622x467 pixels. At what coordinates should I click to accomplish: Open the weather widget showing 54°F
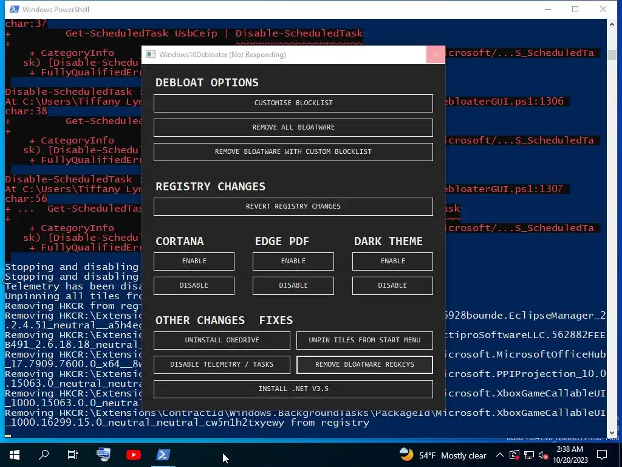(442, 455)
